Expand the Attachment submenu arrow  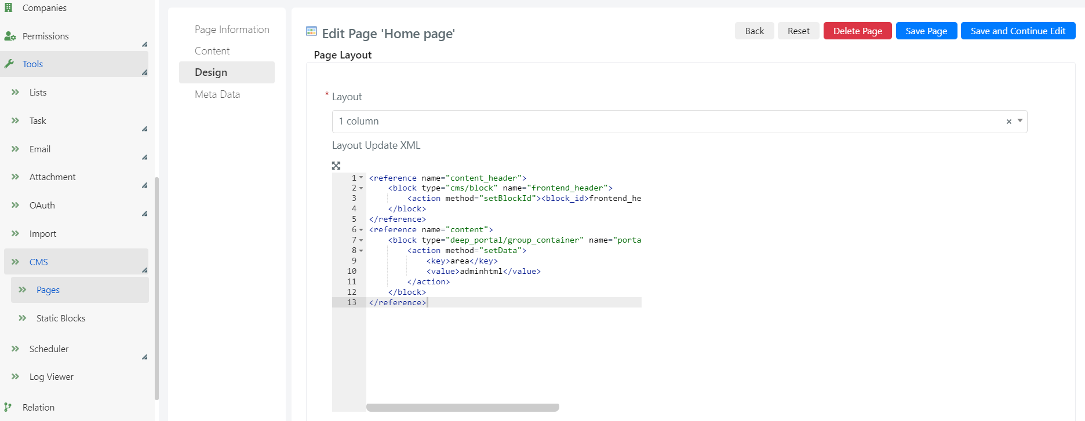[x=144, y=185]
